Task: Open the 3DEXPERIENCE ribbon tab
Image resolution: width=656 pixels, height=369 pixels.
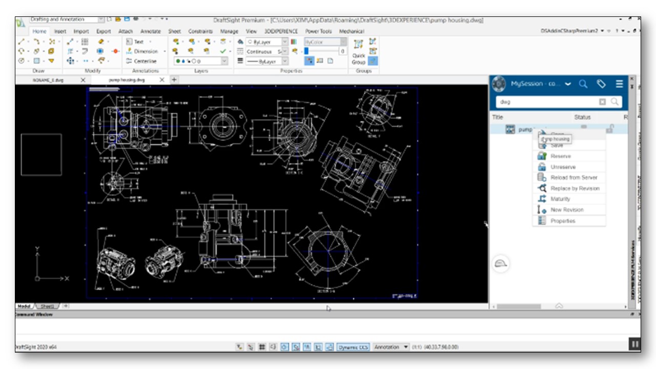Action: (x=281, y=31)
